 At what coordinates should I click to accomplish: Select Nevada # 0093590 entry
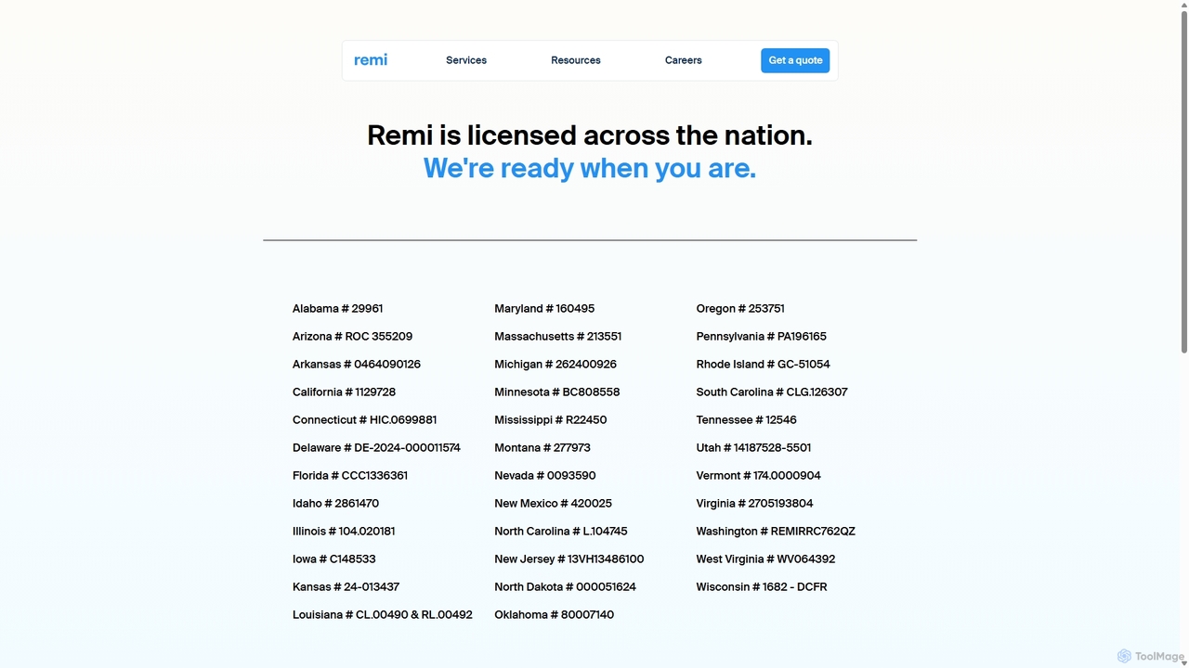(x=545, y=476)
